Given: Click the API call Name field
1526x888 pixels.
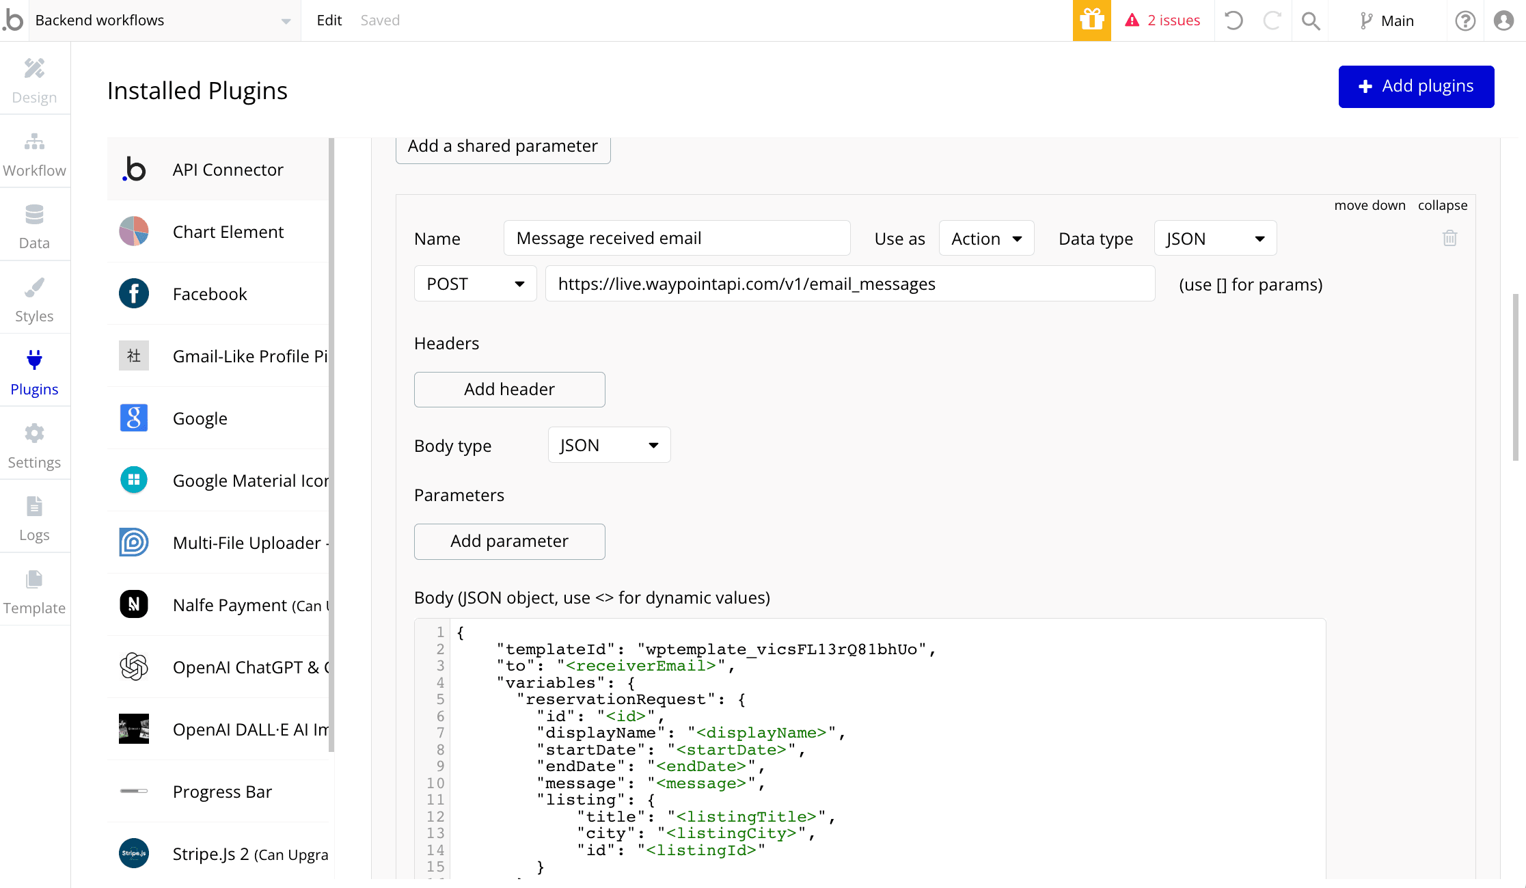Looking at the screenshot, I should tap(677, 238).
